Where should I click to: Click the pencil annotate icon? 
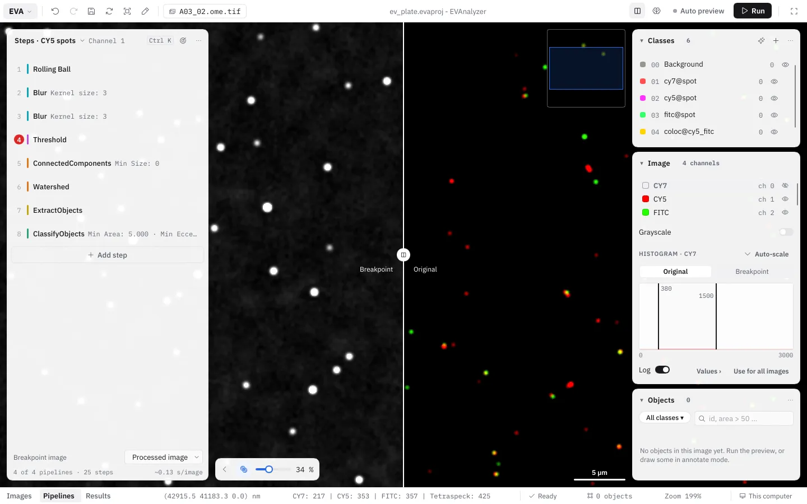tap(145, 11)
